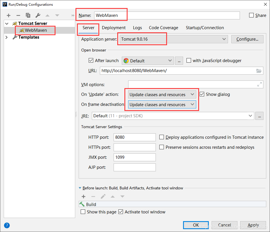This screenshot has width=270, height=232.
Task: Open the On frame deactivation dropdown
Action: click(x=162, y=104)
